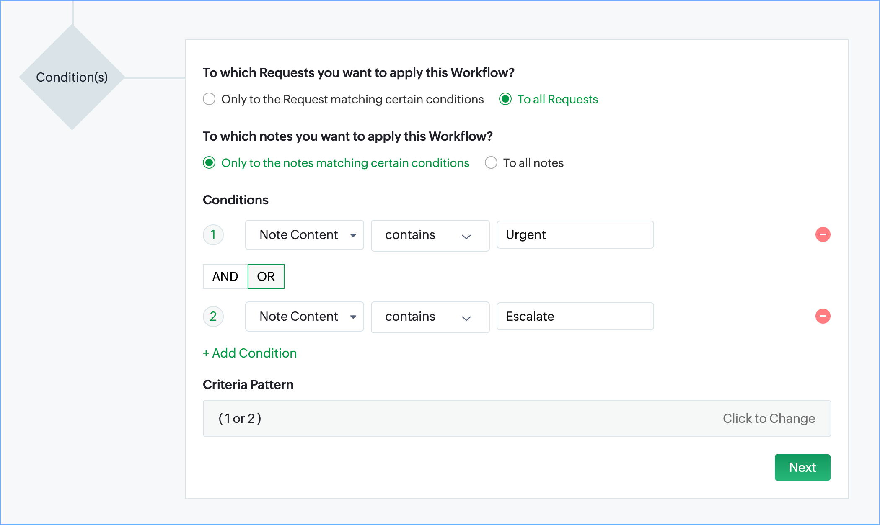Remove condition 2 with red minus icon
The height and width of the screenshot is (525, 880).
point(823,316)
